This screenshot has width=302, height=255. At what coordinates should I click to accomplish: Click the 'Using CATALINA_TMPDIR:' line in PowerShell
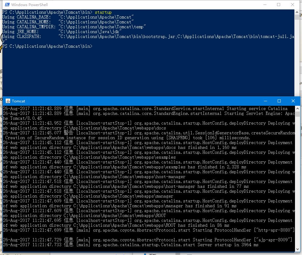pos(74,27)
